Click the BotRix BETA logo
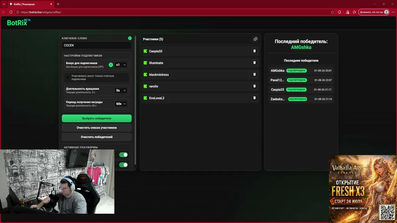 coord(19,22)
